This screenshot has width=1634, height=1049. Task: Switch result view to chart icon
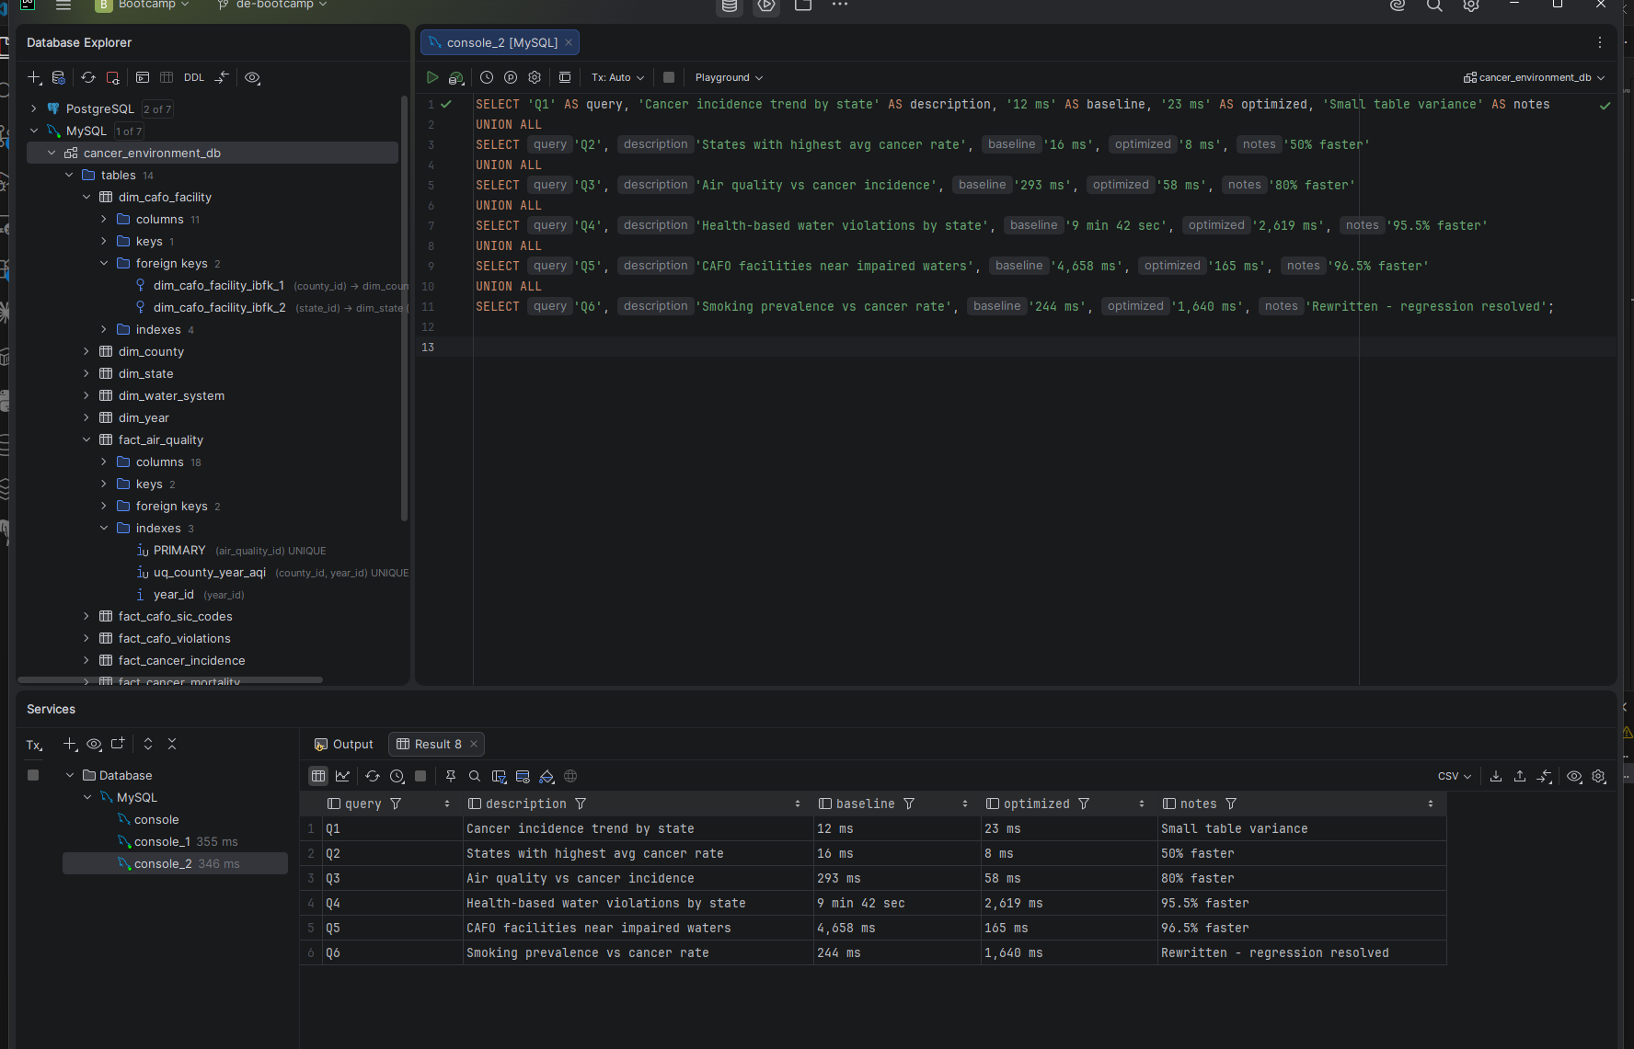point(342,776)
